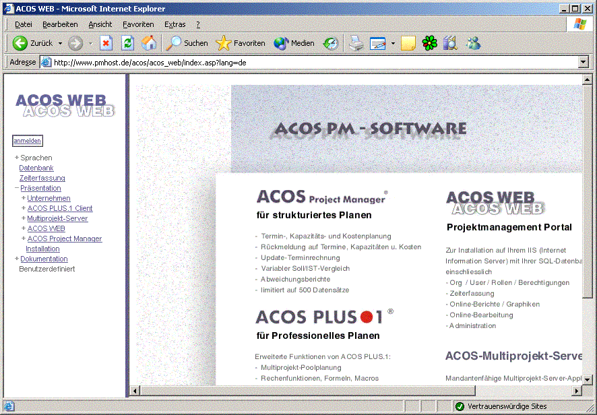The height and width of the screenshot is (415, 597).
Task: Expand the ACOS PLUS.1 Client node
Action: pyautogui.click(x=24, y=208)
